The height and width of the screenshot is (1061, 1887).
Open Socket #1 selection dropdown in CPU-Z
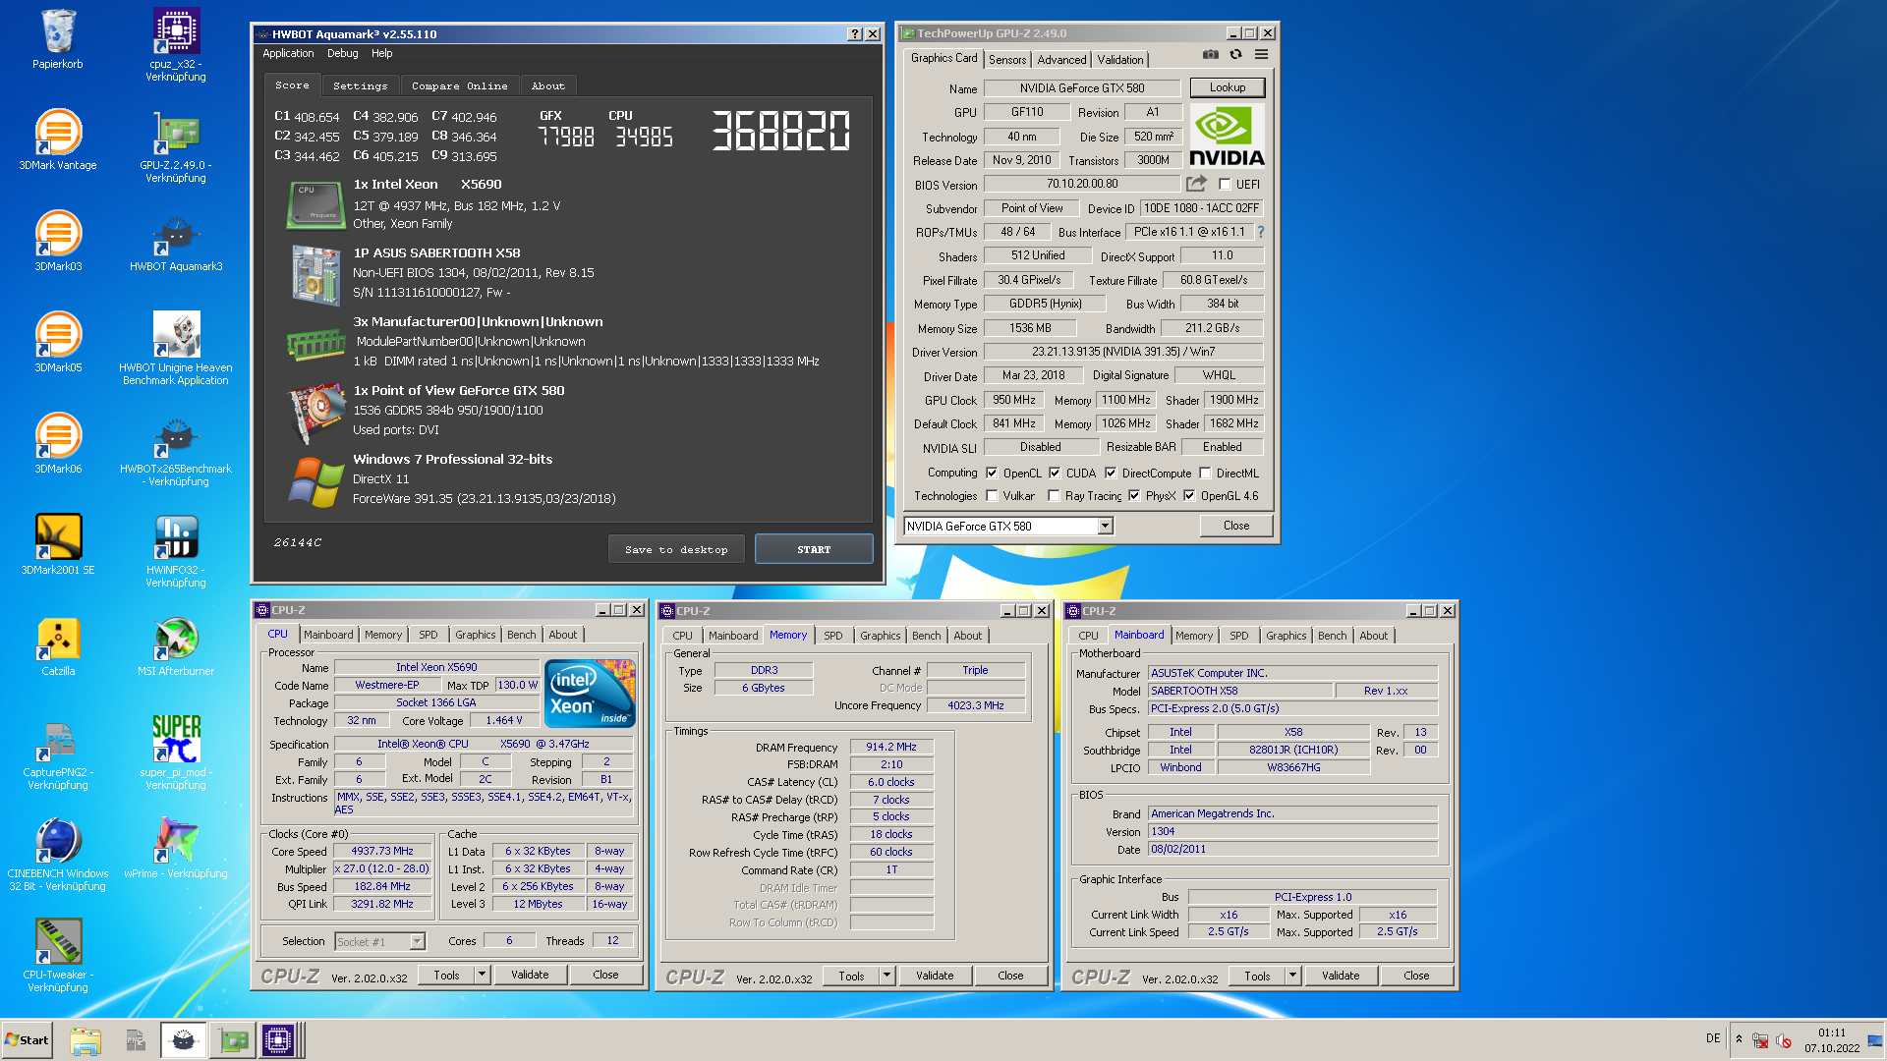pyautogui.click(x=379, y=941)
